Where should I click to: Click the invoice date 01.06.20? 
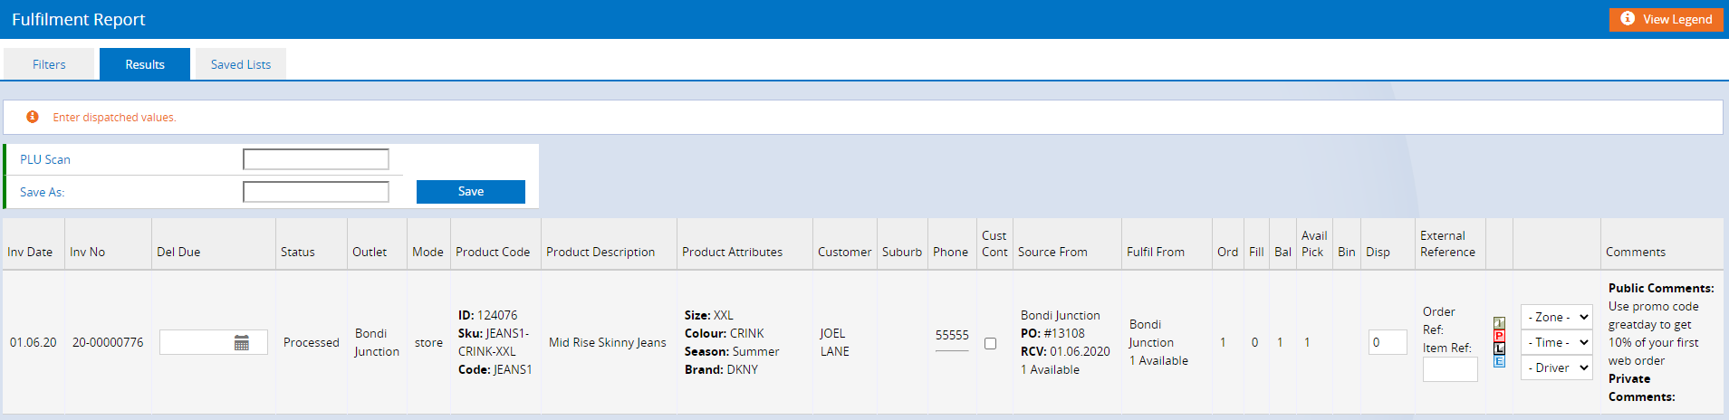pyautogui.click(x=33, y=342)
